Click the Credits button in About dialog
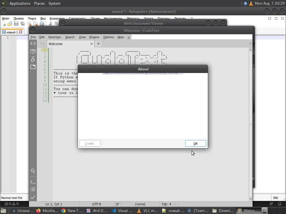Viewport: 286px width, 214px height. pyautogui.click(x=90, y=144)
